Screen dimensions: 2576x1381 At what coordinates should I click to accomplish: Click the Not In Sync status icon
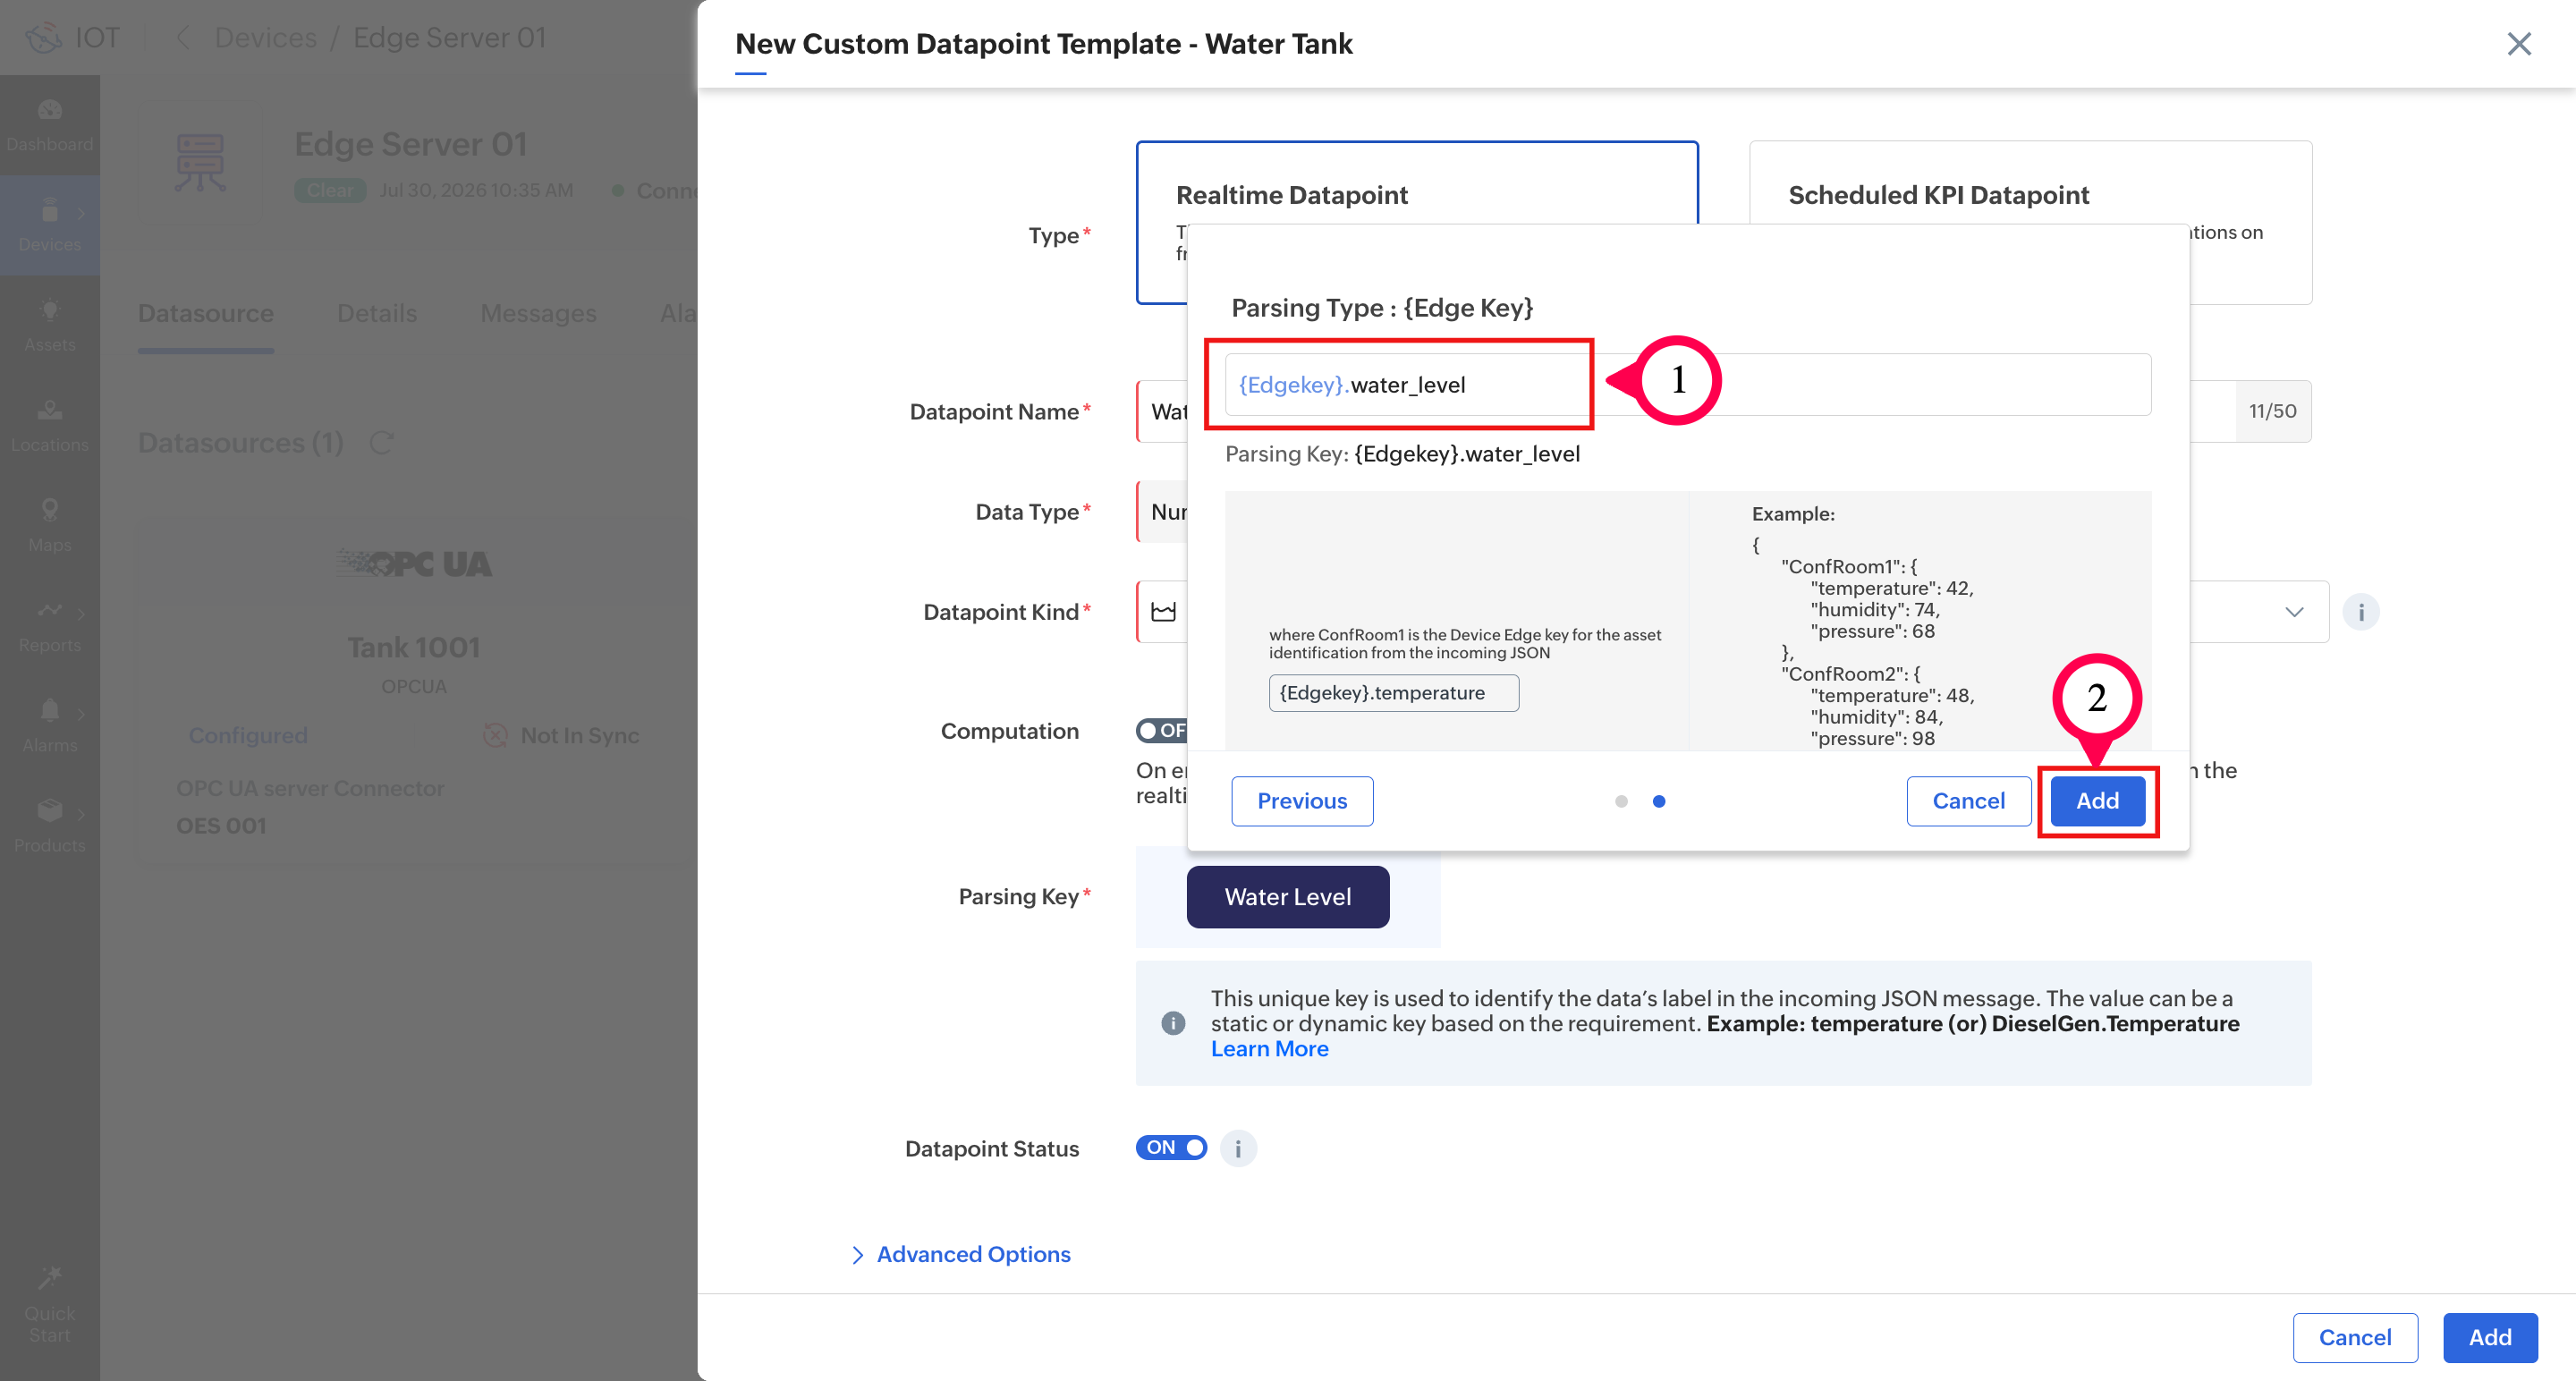pyautogui.click(x=495, y=736)
